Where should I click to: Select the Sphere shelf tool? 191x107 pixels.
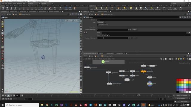click(x=7, y=8)
